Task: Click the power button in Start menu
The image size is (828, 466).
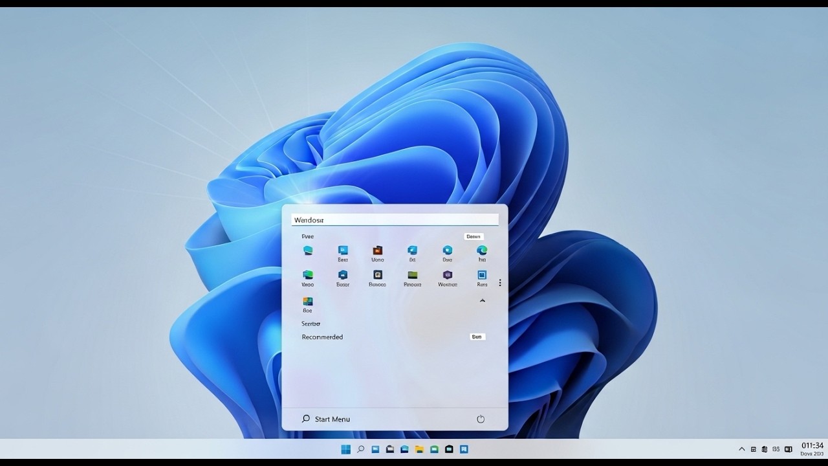Action: pos(481,419)
